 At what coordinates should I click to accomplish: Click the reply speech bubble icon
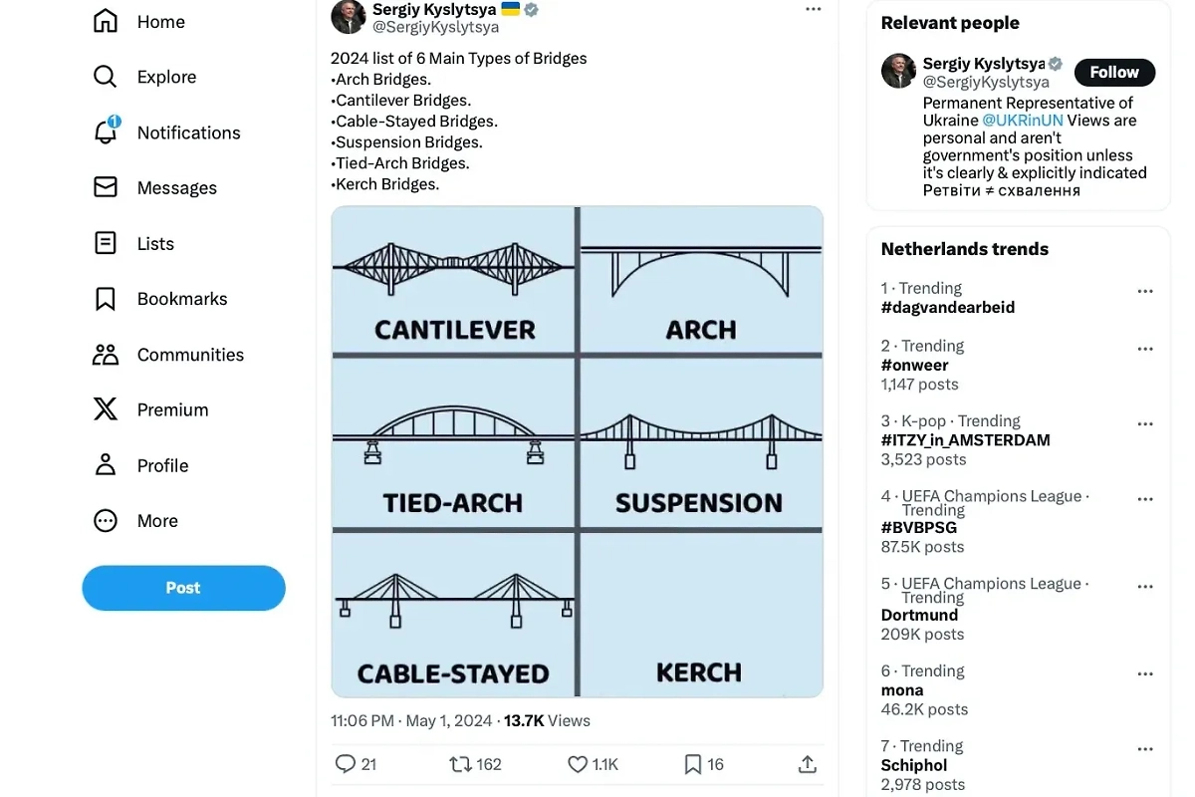pos(346,764)
